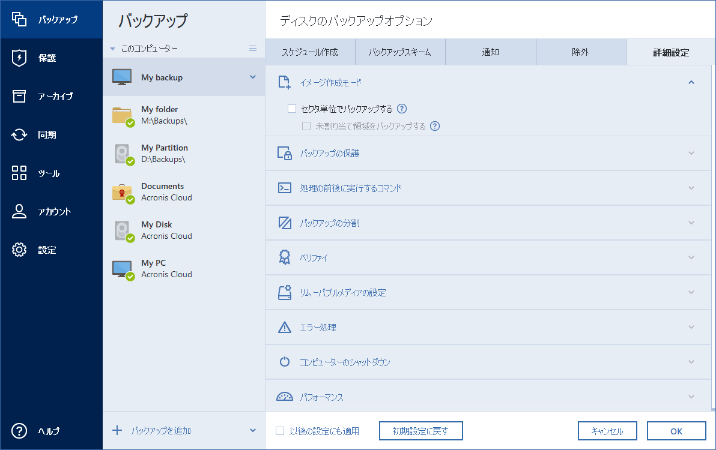The width and height of the screenshot is (716, 450).
Task: Check the 以後の設定にも適用 checkbox
Action: coord(280,431)
